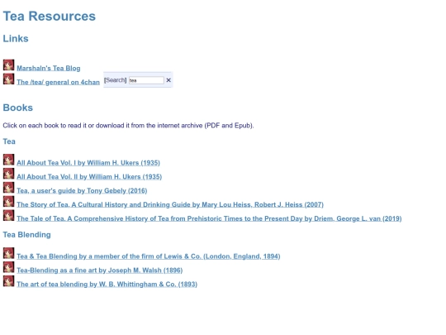
Task: Click icon beside Tea, a user's guide
Action: [x=8, y=188]
